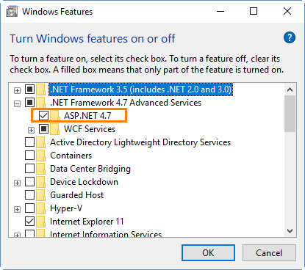Click the folder icon next to Containers
305x270 pixels.
pyautogui.click(x=40, y=156)
